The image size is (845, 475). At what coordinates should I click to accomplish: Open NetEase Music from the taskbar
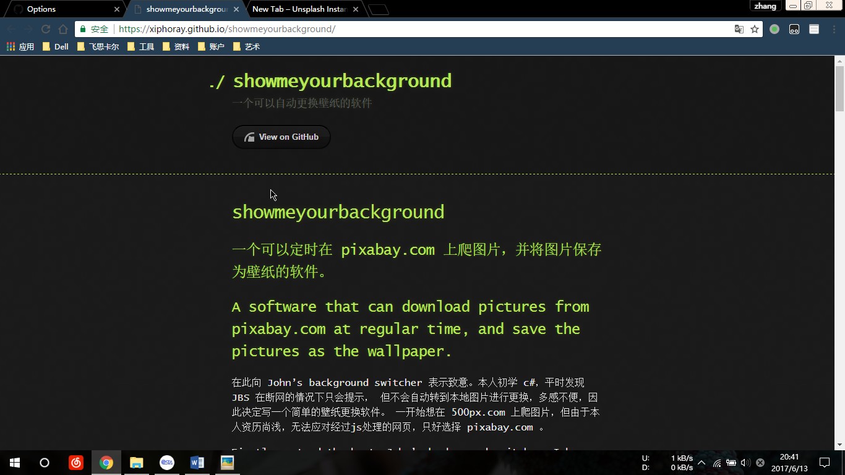[x=76, y=463]
